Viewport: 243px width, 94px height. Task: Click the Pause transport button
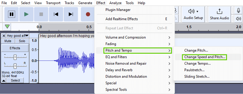pos(11,14)
